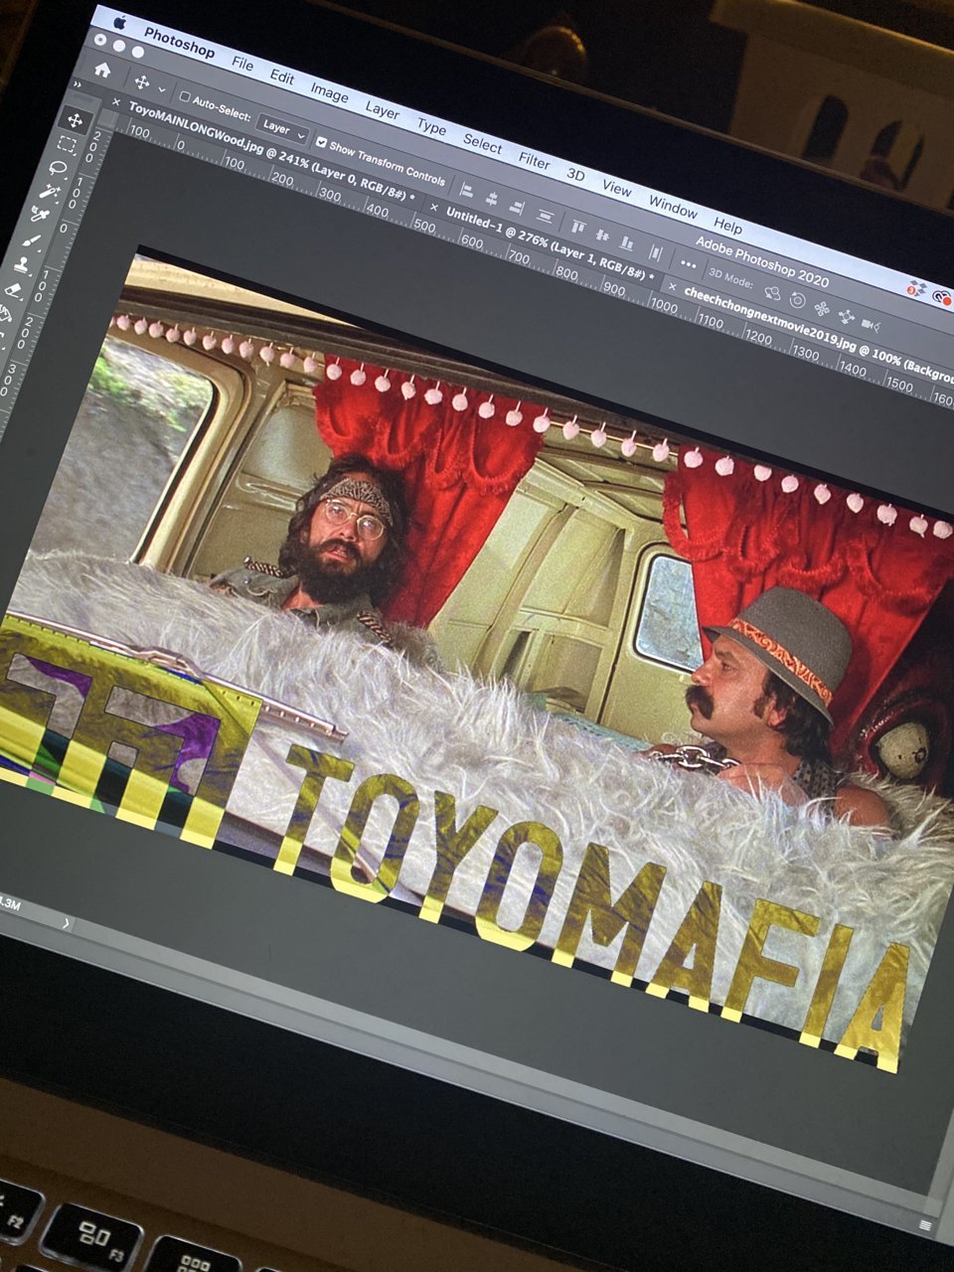The width and height of the screenshot is (954, 1272).
Task: Click the Move tool preset icon in options bar
Action: (141, 81)
